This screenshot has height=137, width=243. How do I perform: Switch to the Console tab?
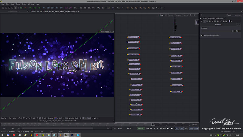click(x=169, y=15)
